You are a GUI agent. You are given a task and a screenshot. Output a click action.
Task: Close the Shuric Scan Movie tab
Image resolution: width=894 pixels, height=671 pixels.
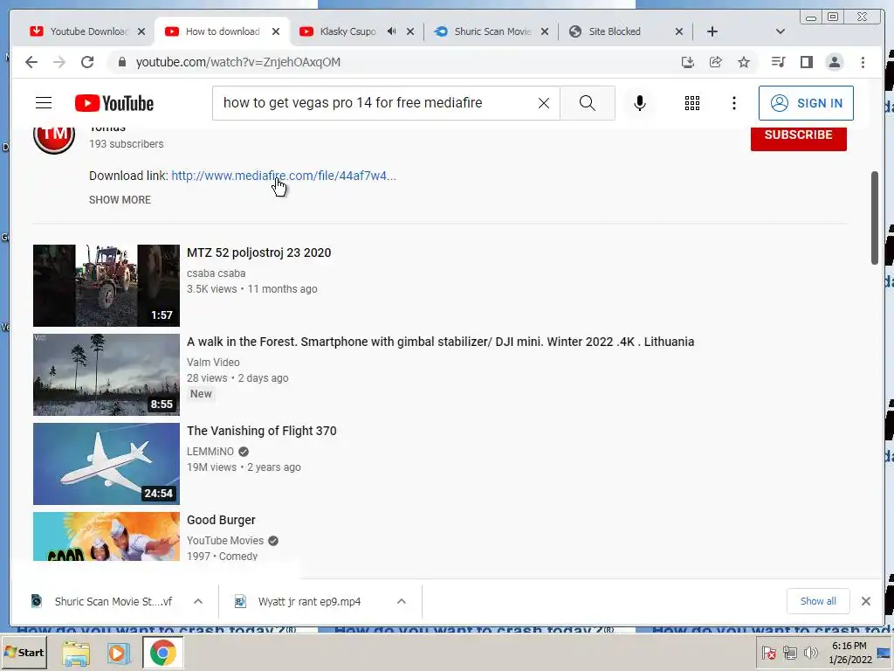pyautogui.click(x=545, y=31)
